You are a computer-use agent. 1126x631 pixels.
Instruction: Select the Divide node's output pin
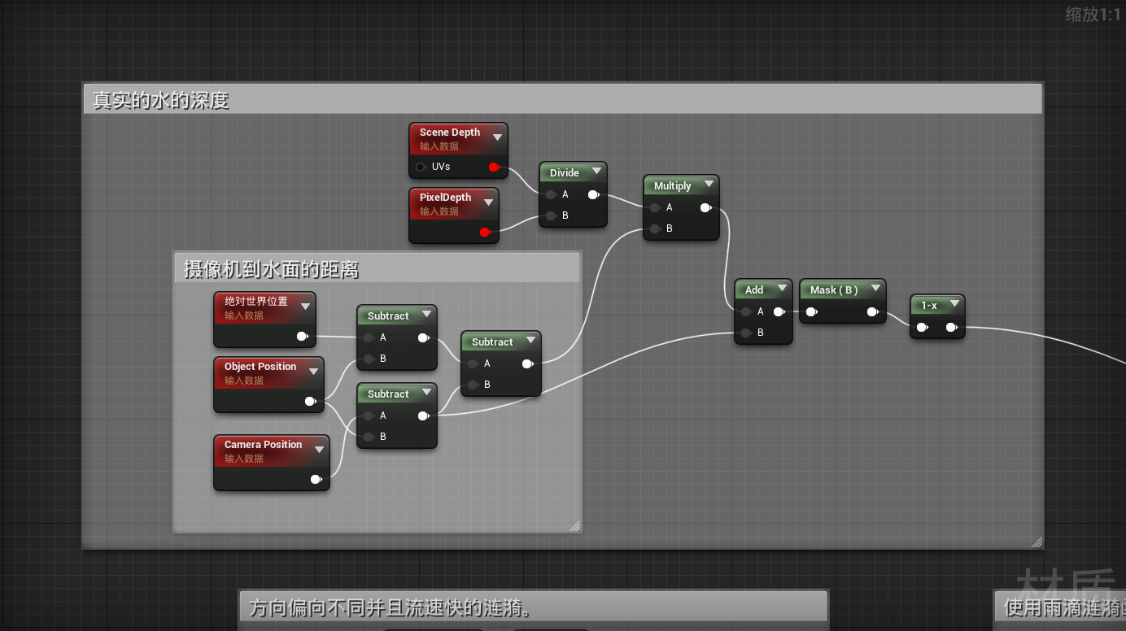tap(594, 195)
